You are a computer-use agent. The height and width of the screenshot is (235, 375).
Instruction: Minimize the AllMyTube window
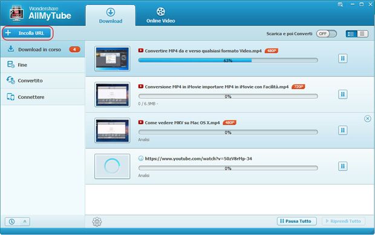coord(352,4)
